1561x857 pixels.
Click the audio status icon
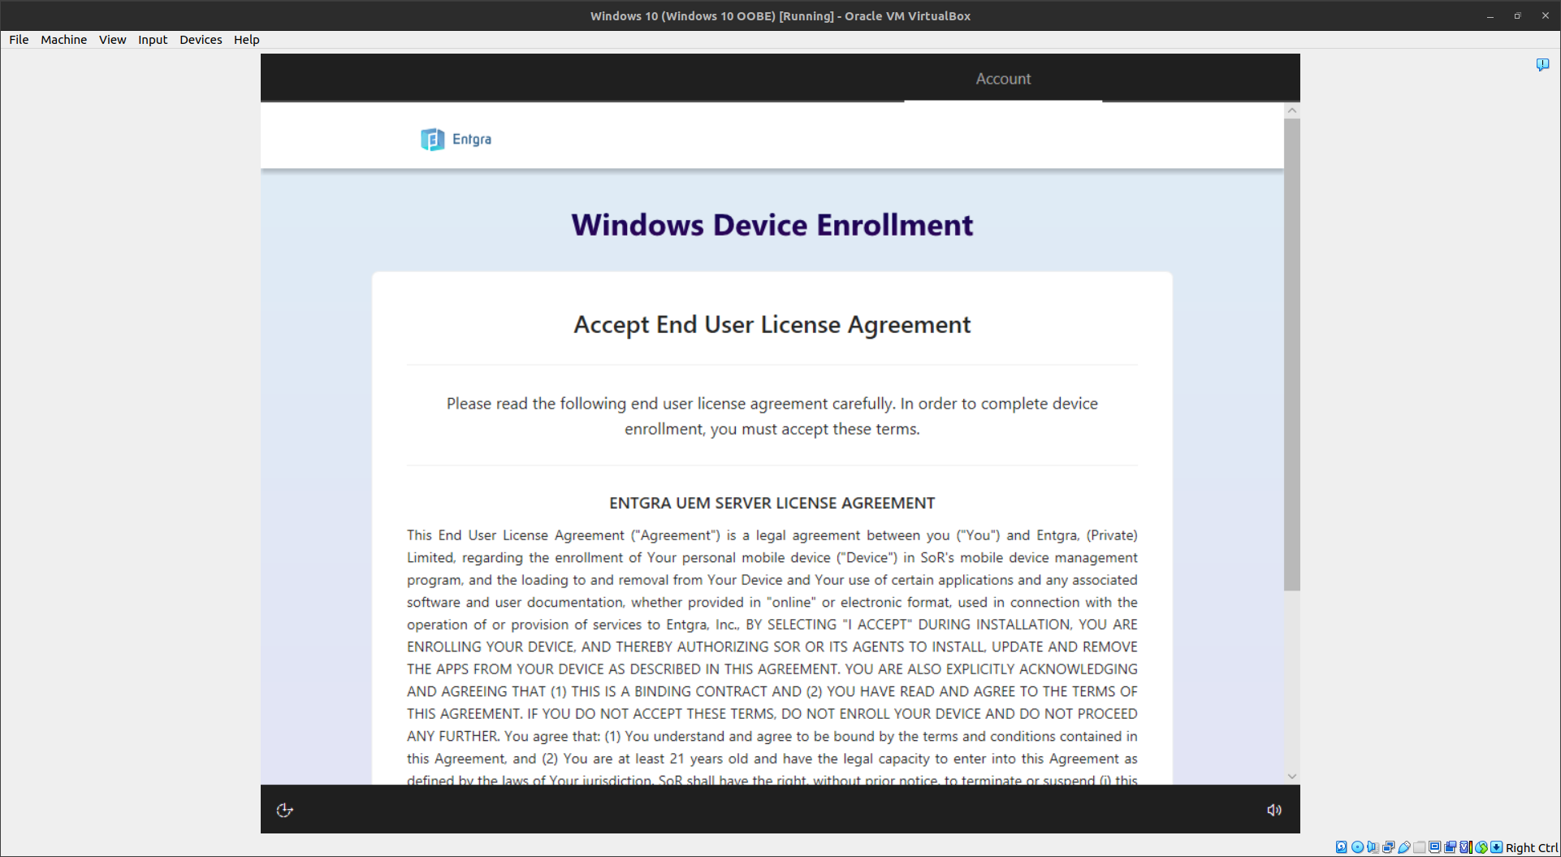[x=1373, y=847]
